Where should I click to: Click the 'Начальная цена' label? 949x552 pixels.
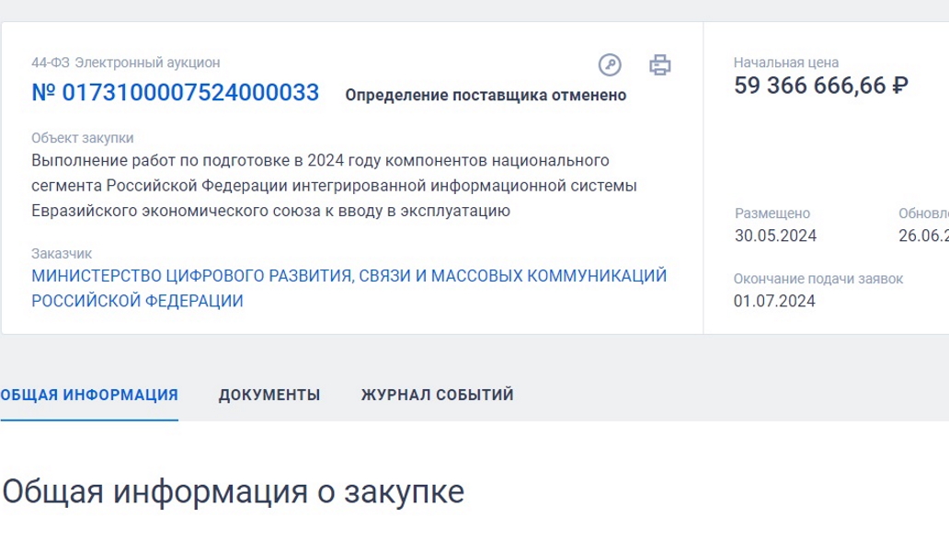(785, 63)
